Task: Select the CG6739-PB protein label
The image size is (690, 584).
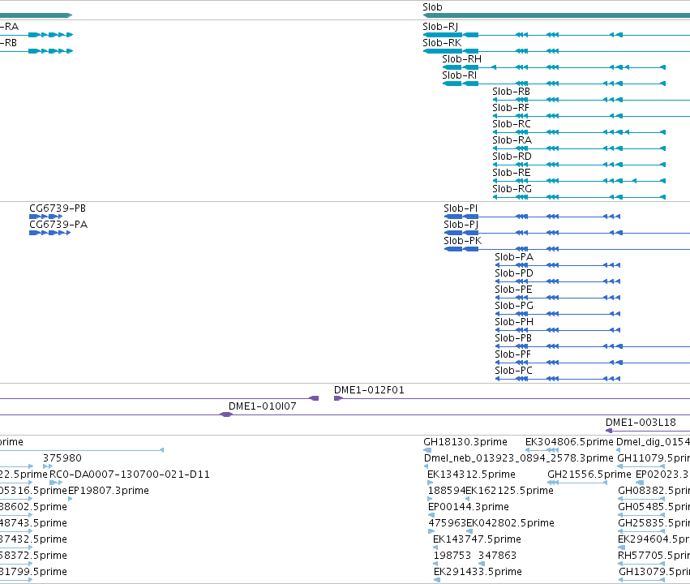Action: [x=58, y=208]
